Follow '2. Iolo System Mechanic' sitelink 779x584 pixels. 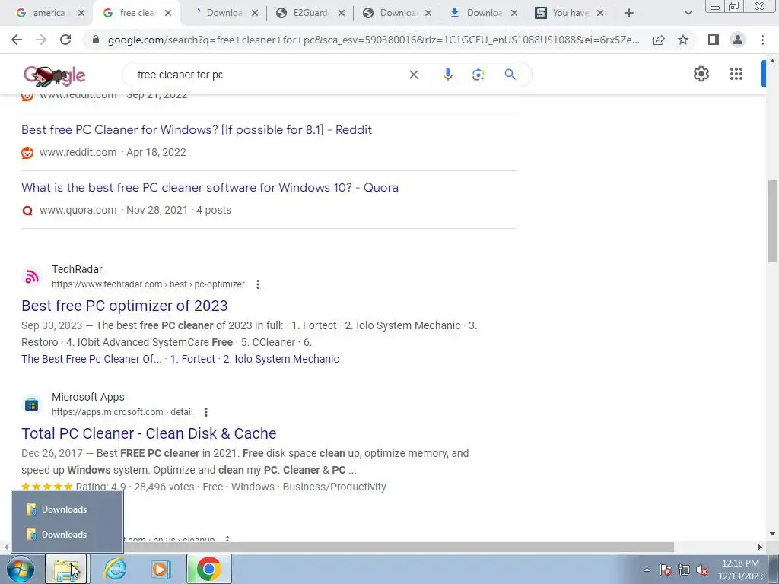coord(281,359)
